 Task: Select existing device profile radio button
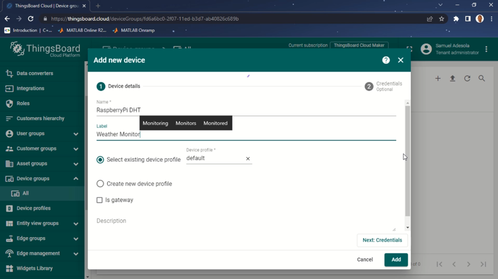[x=100, y=160]
